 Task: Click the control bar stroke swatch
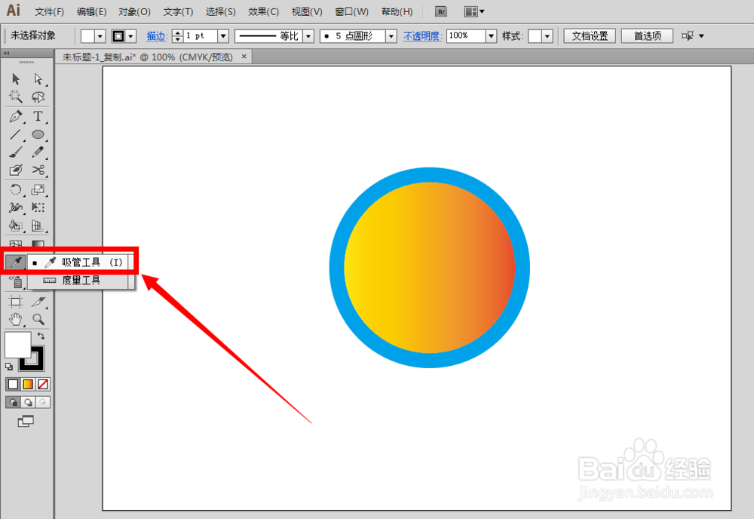tap(118, 36)
